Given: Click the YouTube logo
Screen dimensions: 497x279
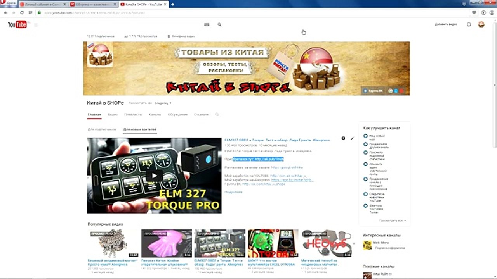Looking at the screenshot, I should point(18,24).
